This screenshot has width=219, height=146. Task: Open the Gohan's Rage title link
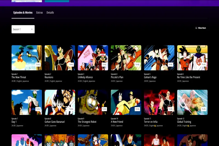point(150,77)
